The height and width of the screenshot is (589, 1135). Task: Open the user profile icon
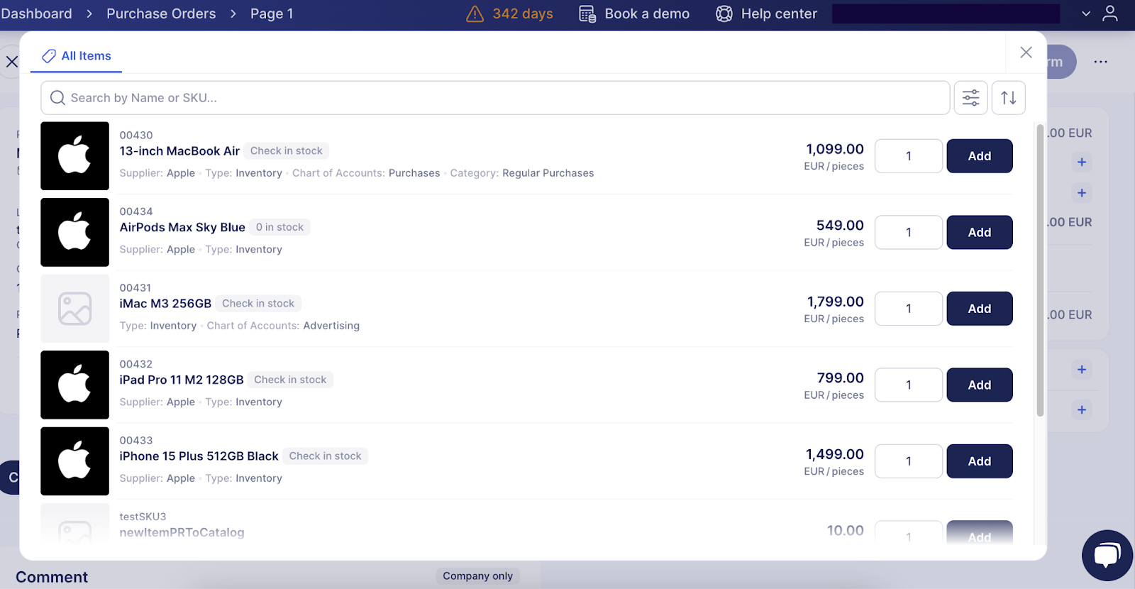point(1110,13)
